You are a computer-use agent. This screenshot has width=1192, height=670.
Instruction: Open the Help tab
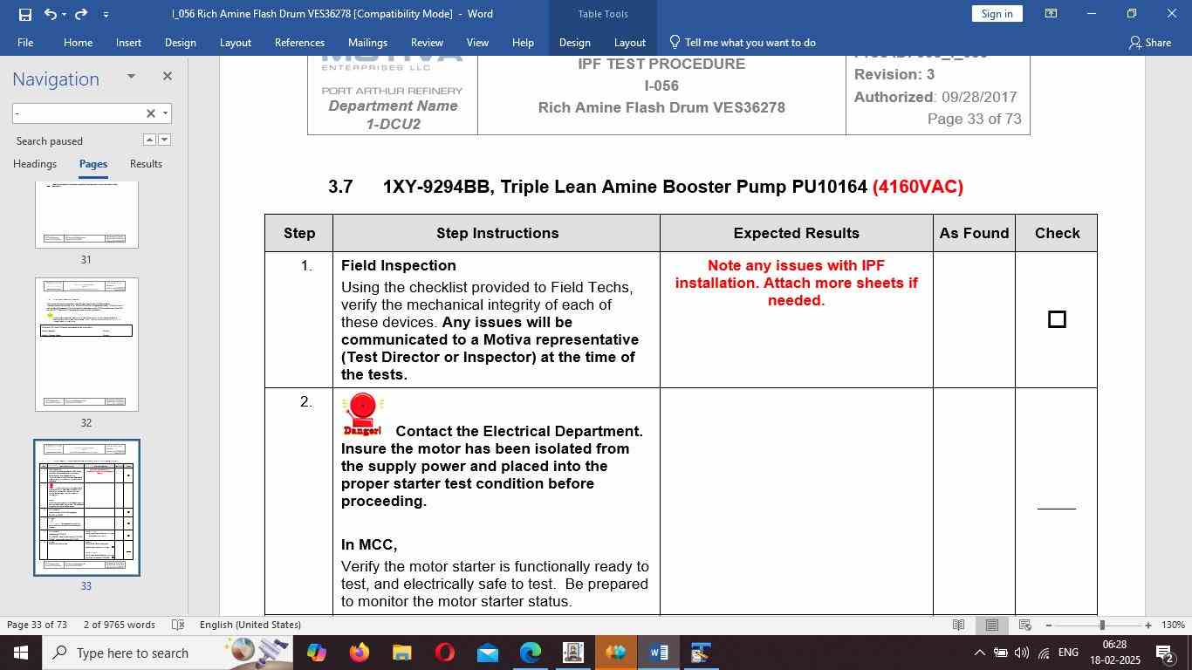(523, 42)
